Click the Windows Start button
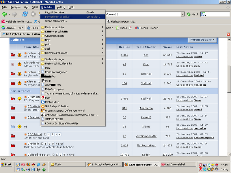 [x=6, y=164]
